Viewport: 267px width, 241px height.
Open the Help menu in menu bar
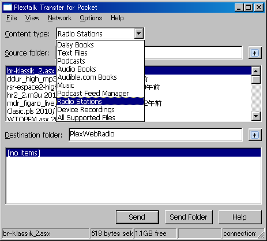pos(117,18)
